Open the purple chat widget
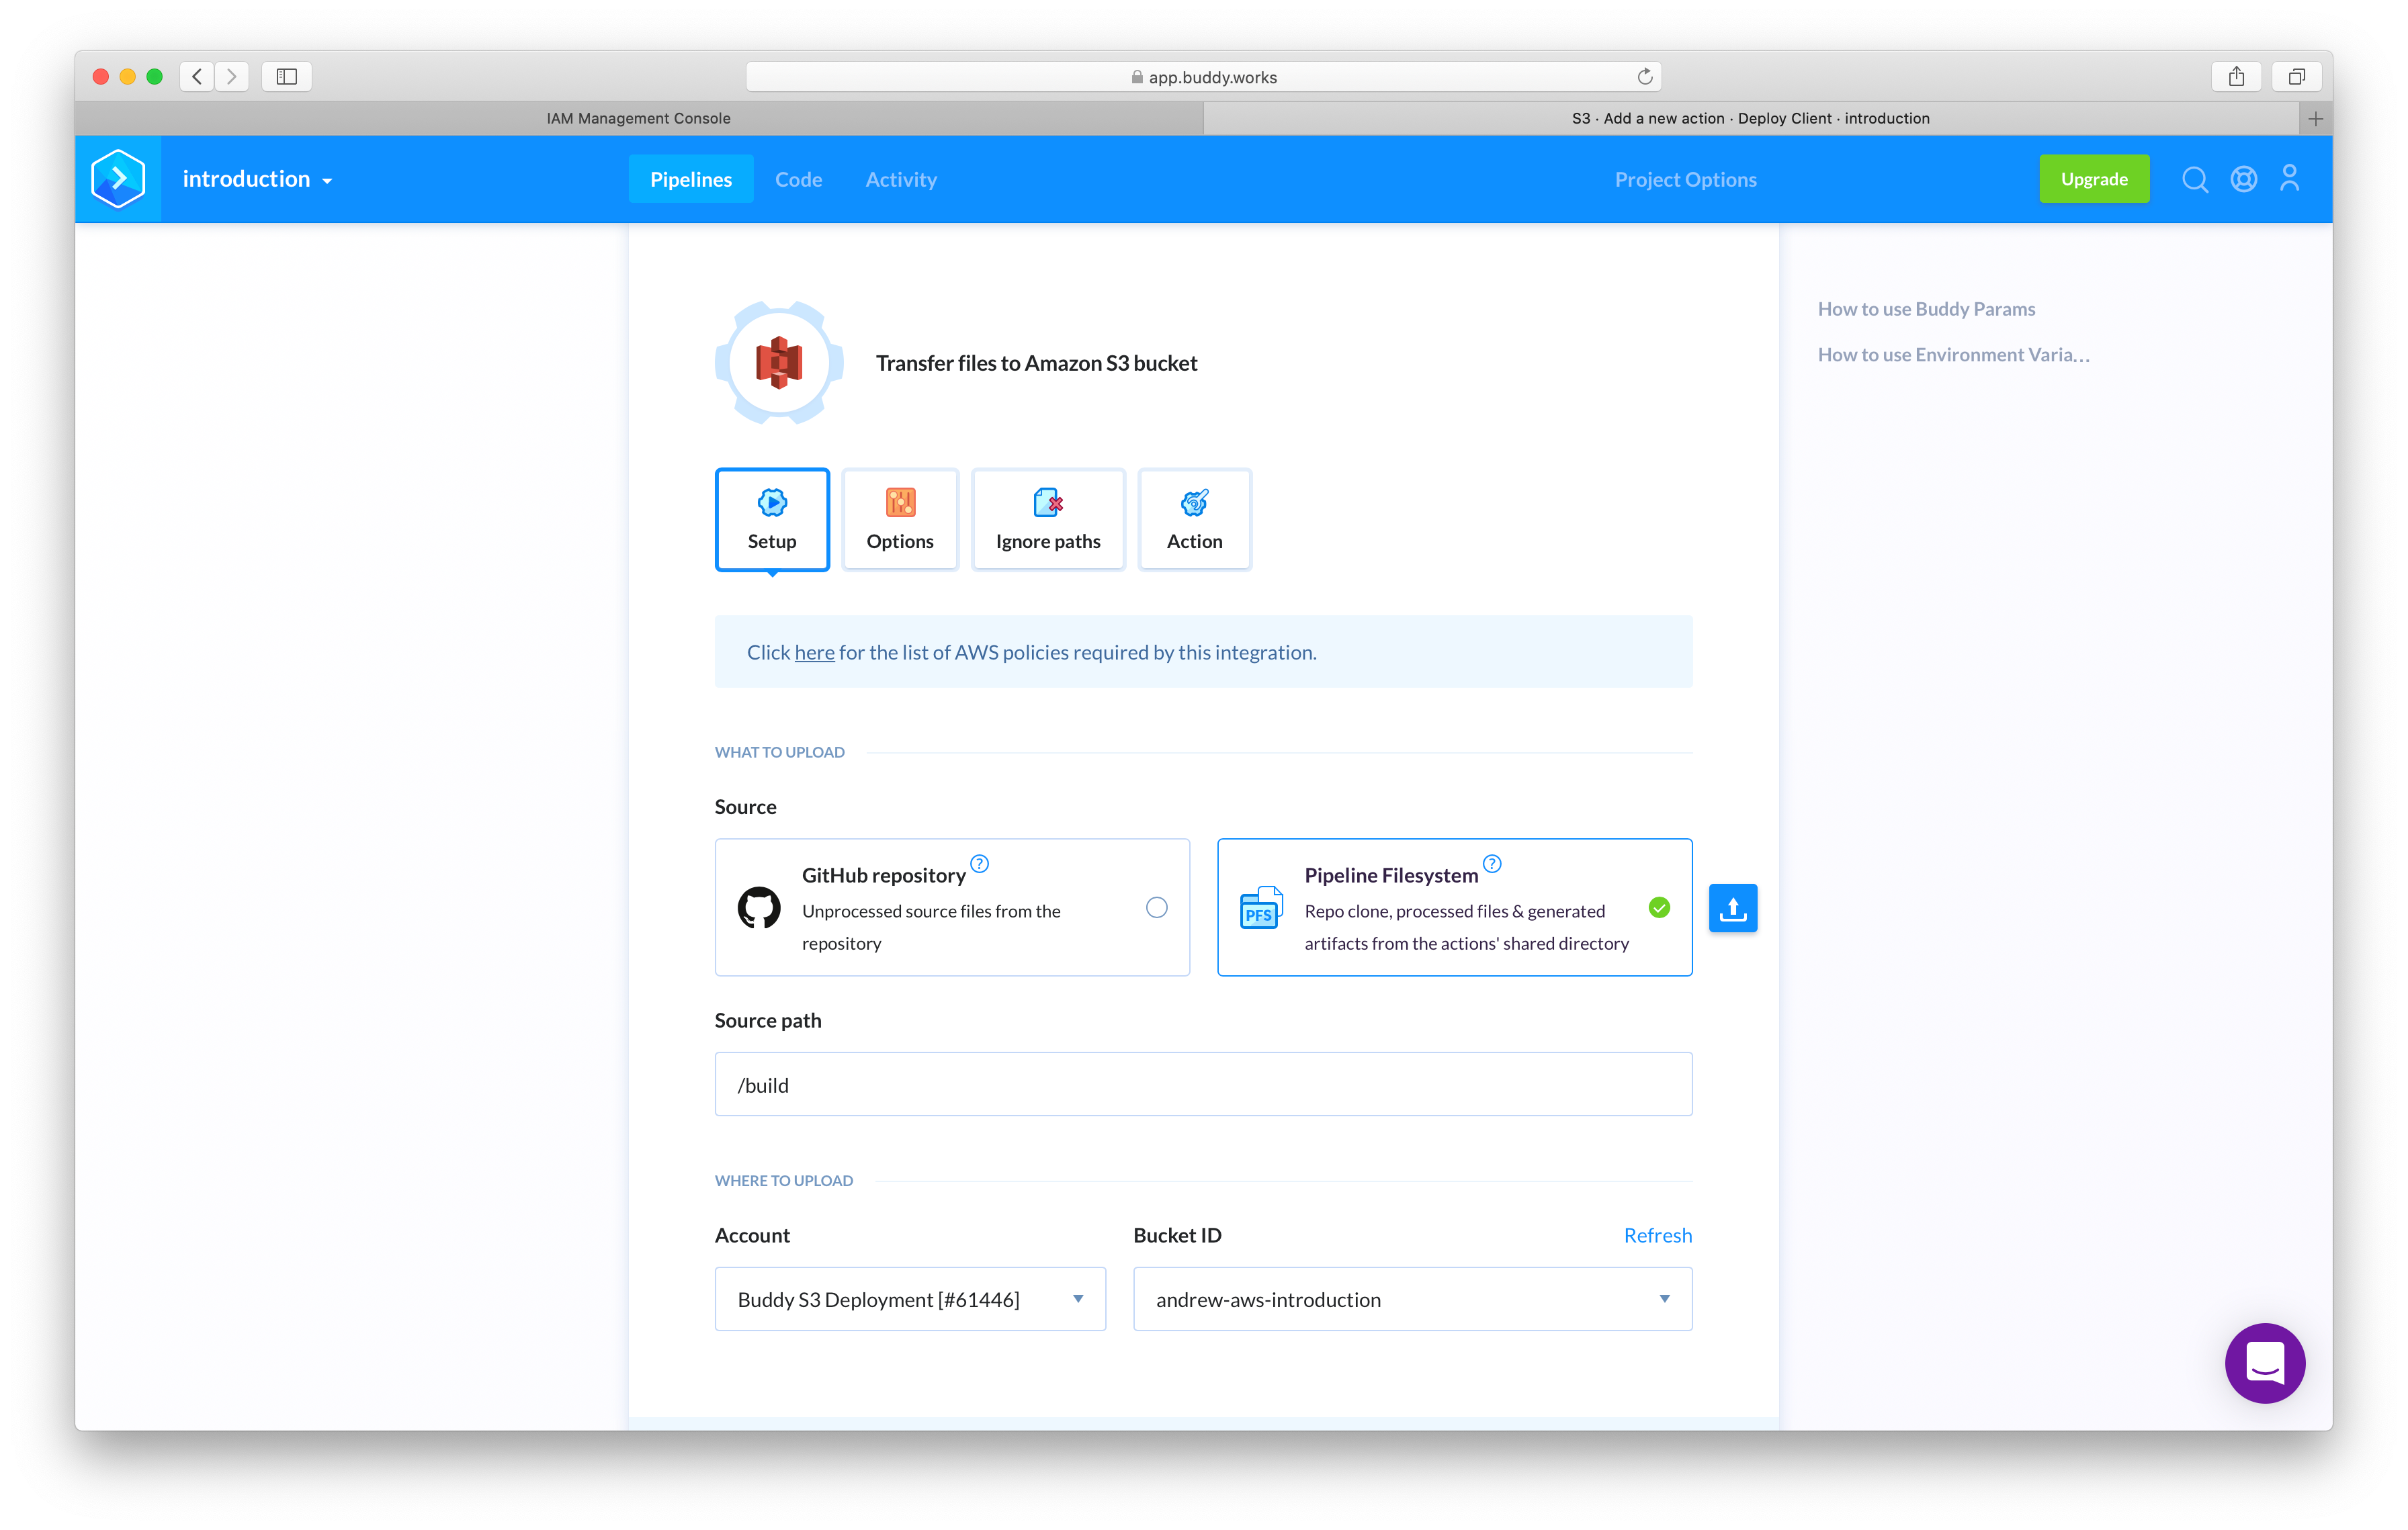Image resolution: width=2408 pixels, height=1530 pixels. pos(2264,1363)
